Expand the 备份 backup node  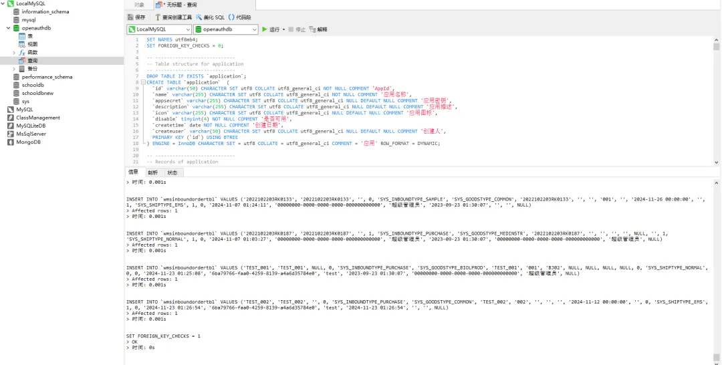tap(14, 69)
